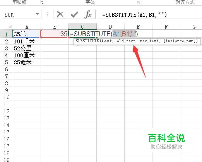Click cell A1 containing 35米
Screen dimensions: 202x162
[x=27, y=34]
